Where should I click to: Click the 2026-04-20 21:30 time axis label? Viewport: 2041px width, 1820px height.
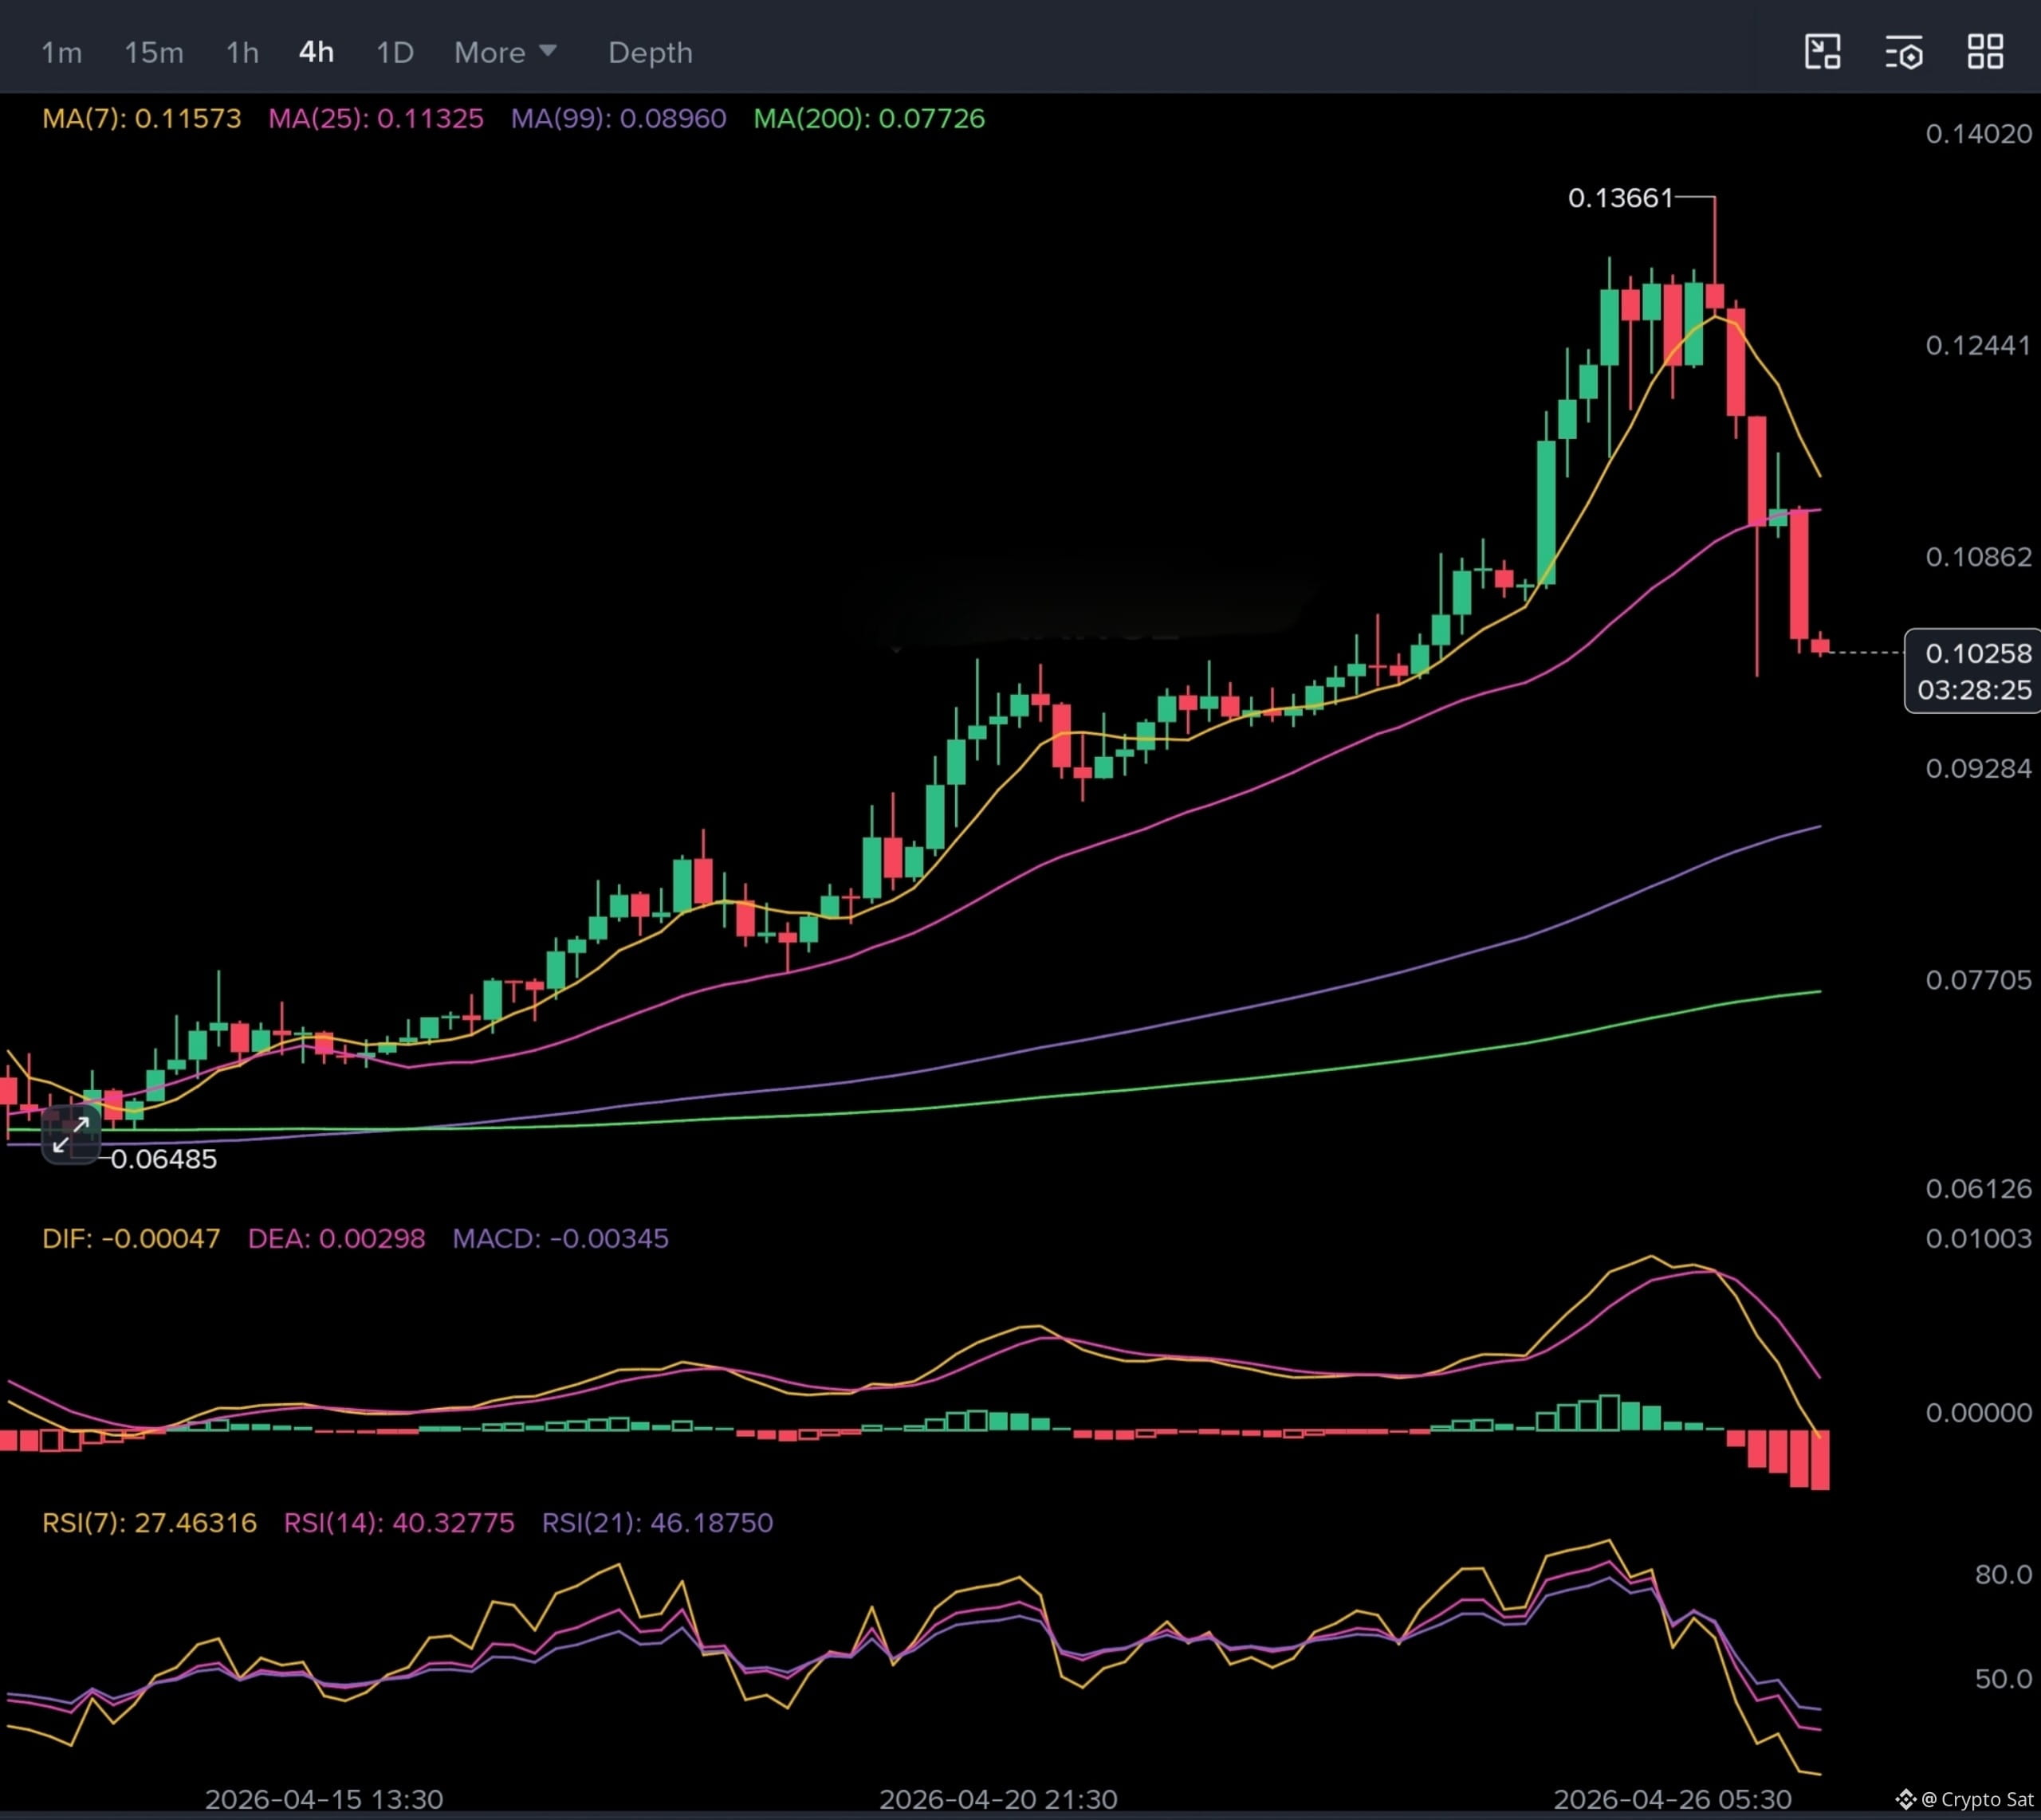coord(997,1799)
